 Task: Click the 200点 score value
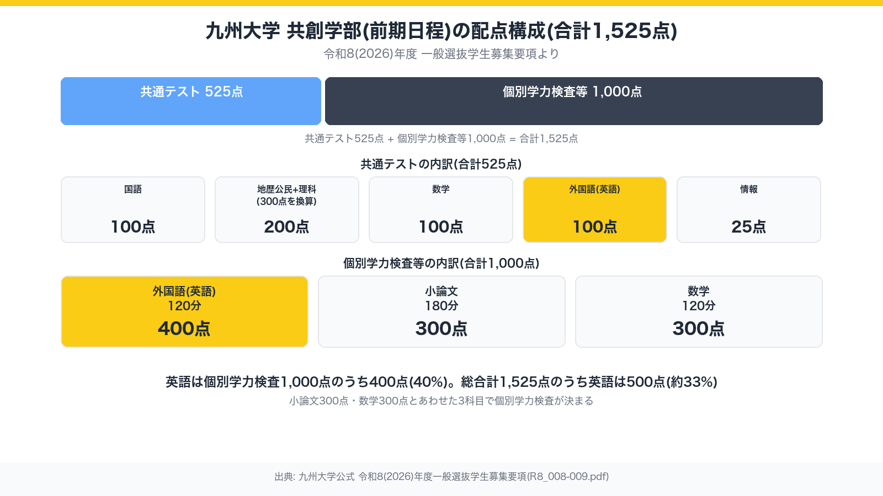coord(287,227)
